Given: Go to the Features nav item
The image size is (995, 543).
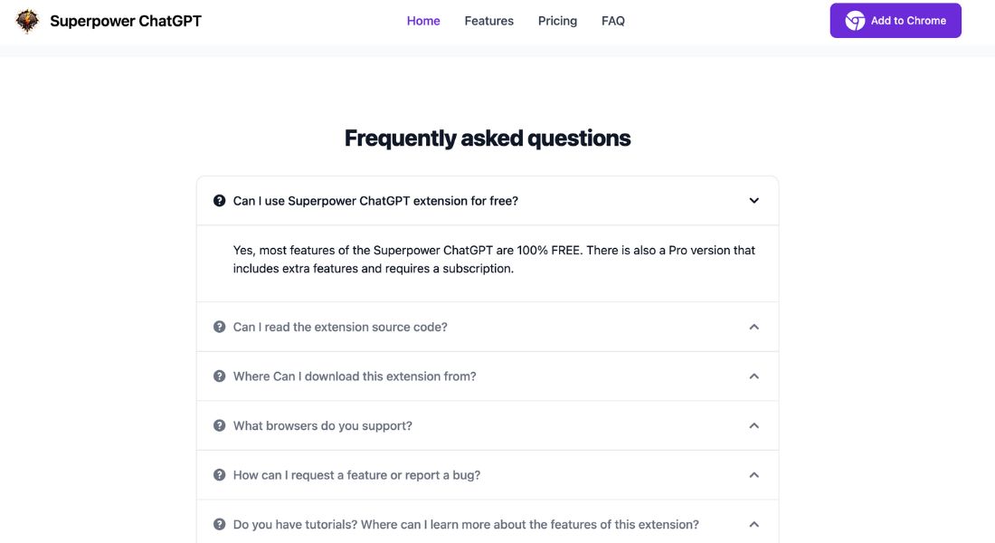Looking at the screenshot, I should 489,21.
